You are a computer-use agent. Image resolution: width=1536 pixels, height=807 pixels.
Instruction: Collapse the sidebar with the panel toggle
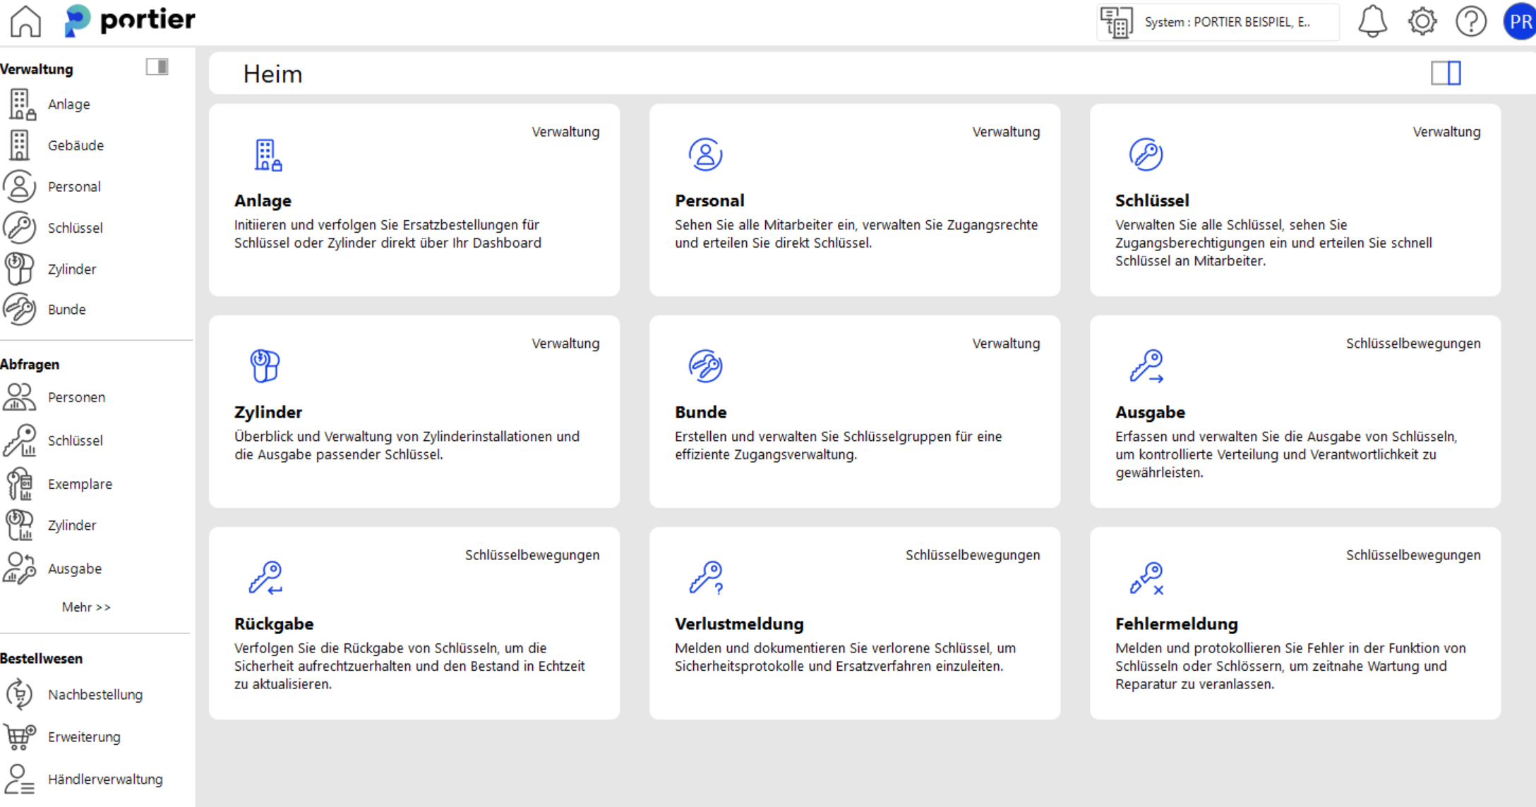[157, 67]
